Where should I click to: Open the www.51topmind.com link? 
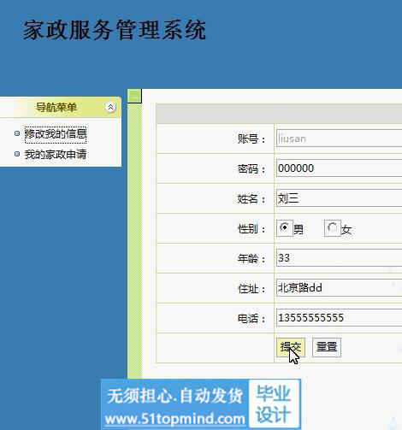[174, 419]
